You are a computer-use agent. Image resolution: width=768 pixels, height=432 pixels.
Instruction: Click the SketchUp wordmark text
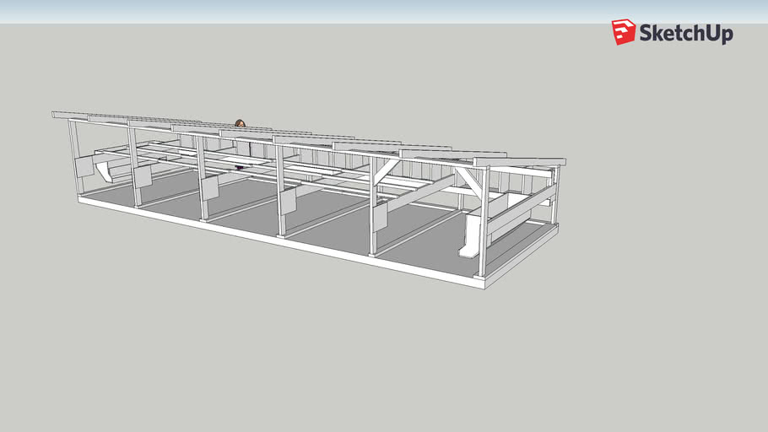pos(685,34)
